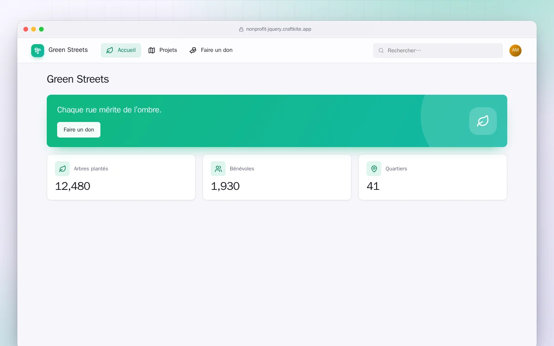Viewport: 554px width, 346px height.
Task: Click the Bénévoles label
Action: click(242, 169)
